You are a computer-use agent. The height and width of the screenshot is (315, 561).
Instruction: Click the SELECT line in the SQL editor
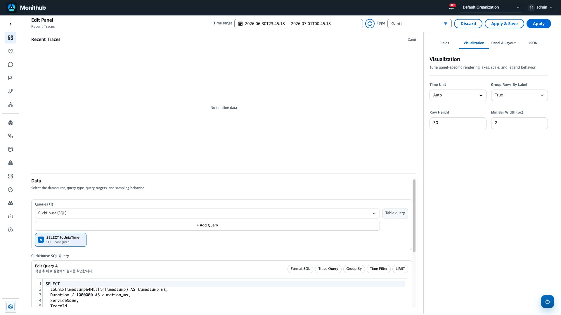tap(225, 284)
